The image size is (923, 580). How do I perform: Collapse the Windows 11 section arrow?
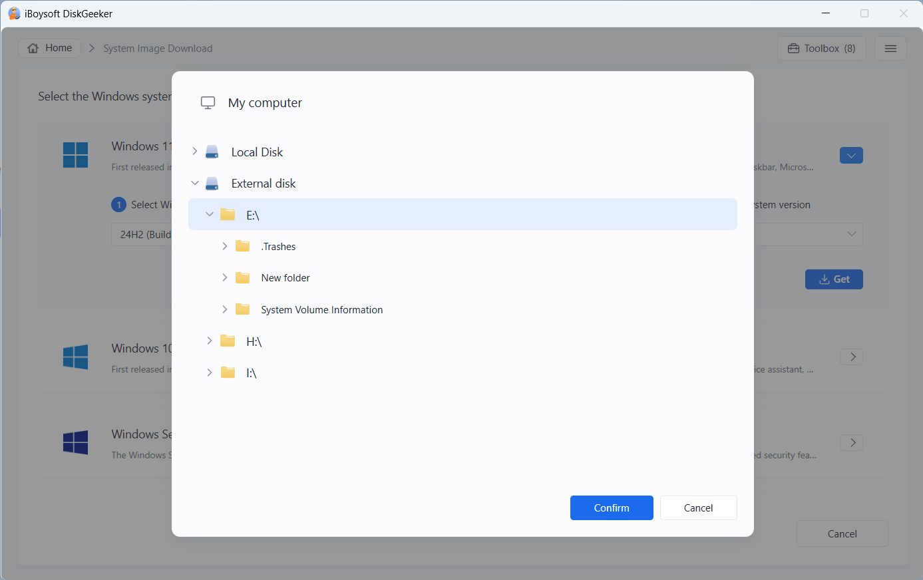(x=852, y=155)
